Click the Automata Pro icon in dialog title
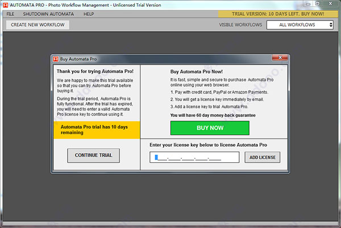This screenshot has height=228, width=341. (56, 59)
